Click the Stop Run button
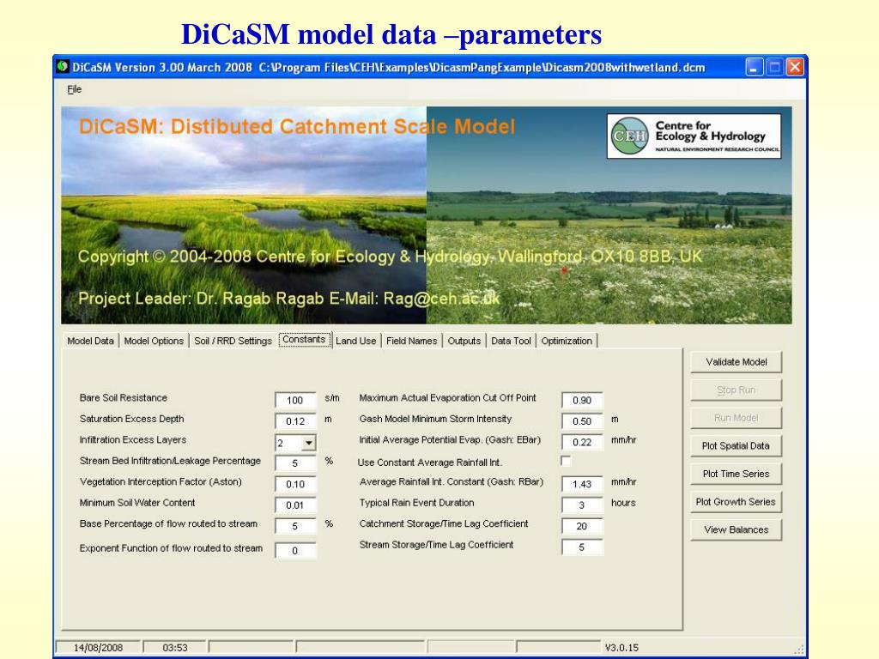This screenshot has width=879, height=659. pos(736,390)
